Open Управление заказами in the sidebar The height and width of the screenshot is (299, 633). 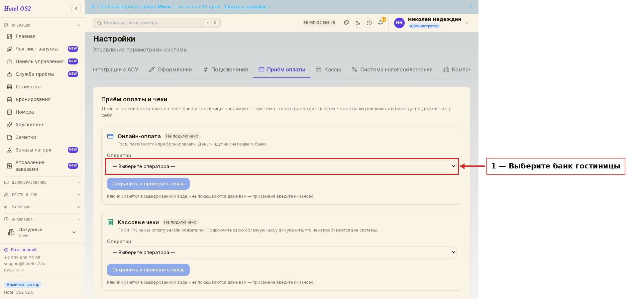point(43,166)
